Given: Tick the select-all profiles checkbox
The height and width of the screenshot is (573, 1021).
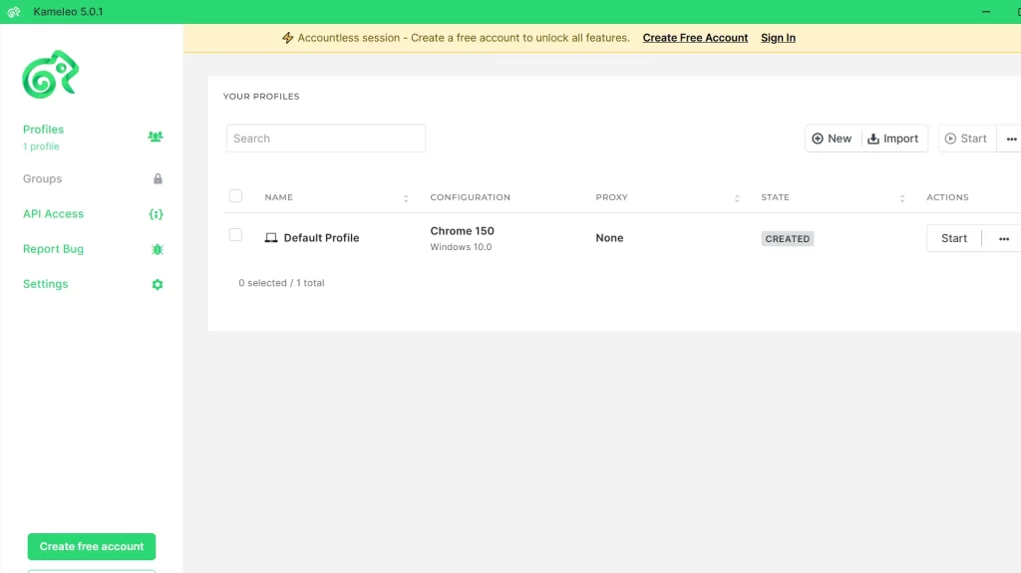Looking at the screenshot, I should pos(235,196).
